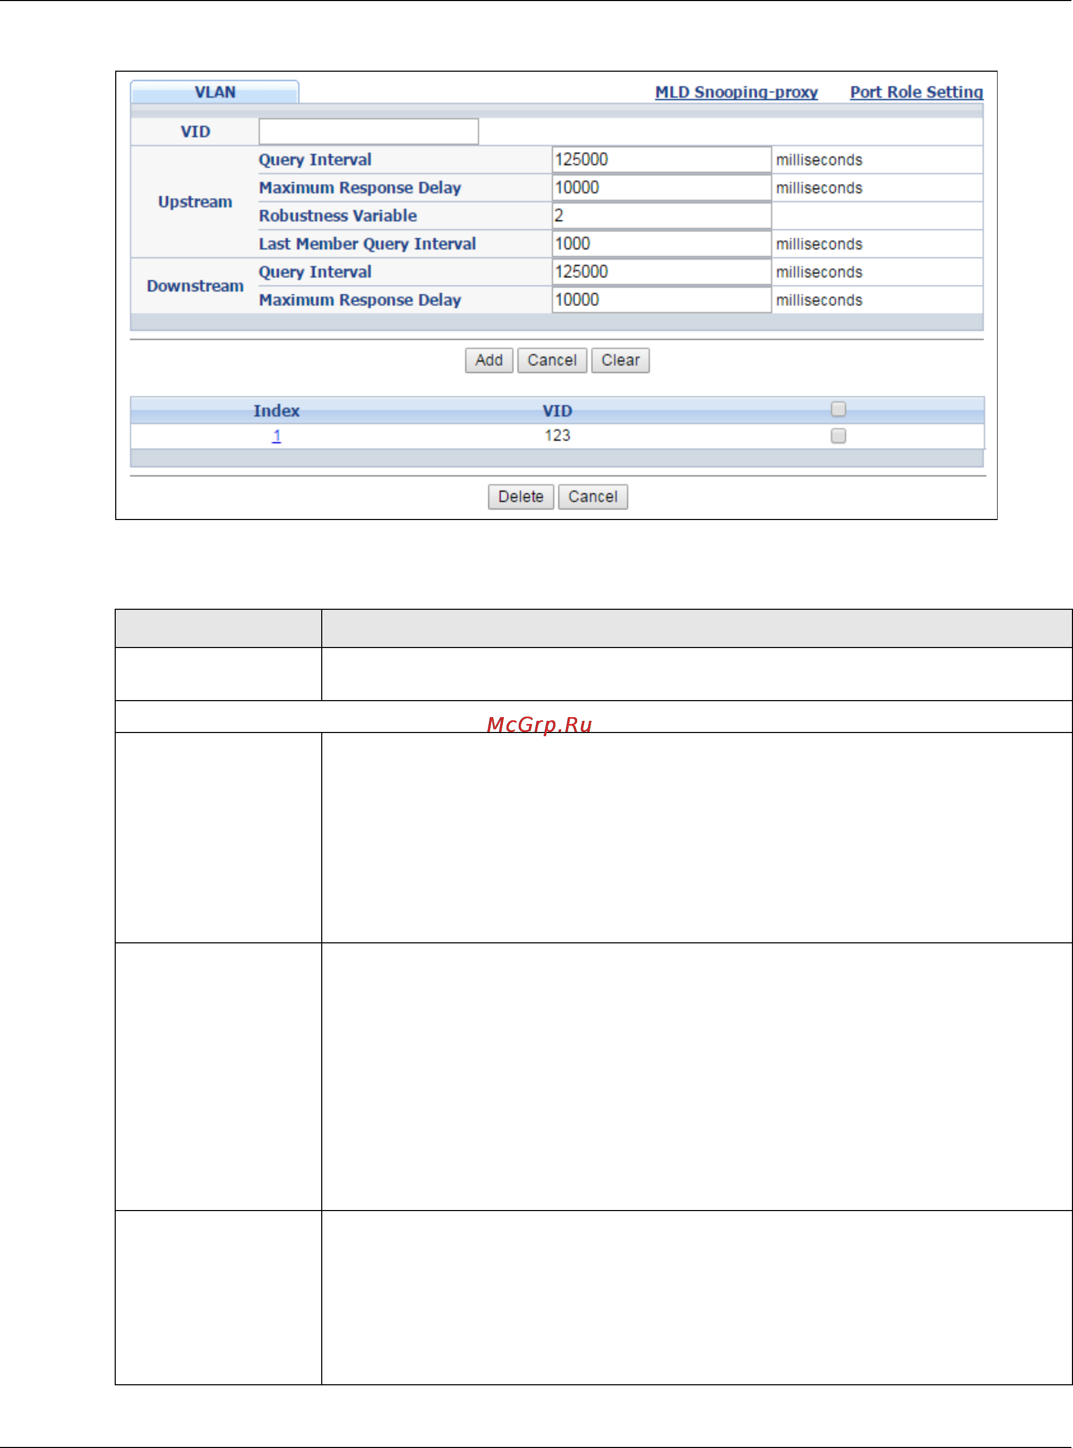This screenshot has width=1073, height=1448.
Task: Toggle the select-all checkbox in table header
Action: (x=838, y=409)
